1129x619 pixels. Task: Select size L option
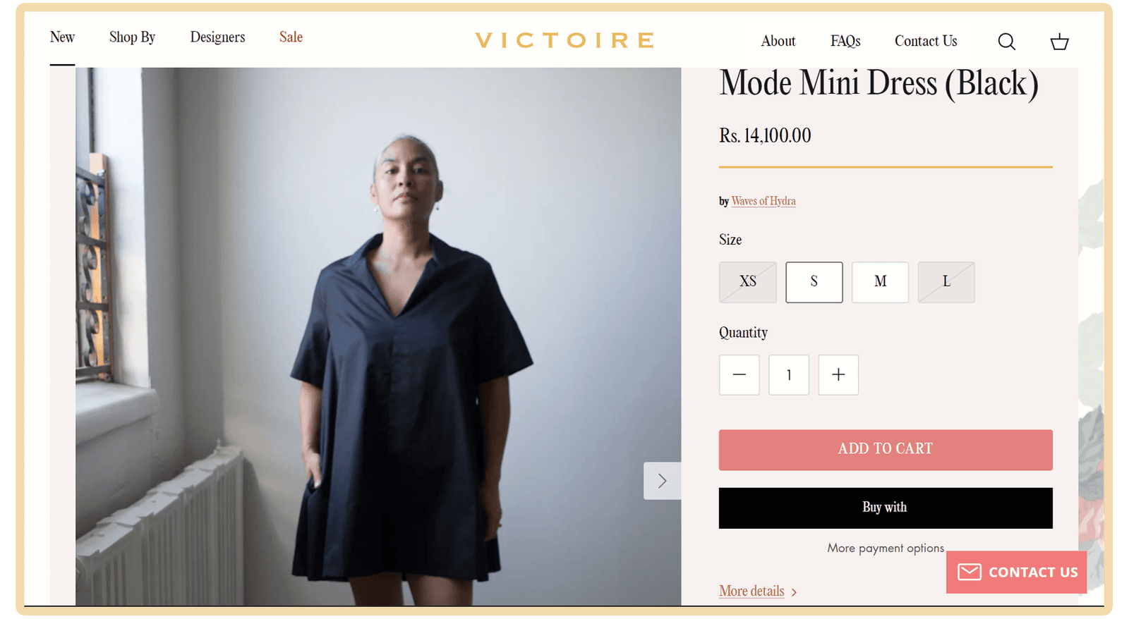(946, 282)
